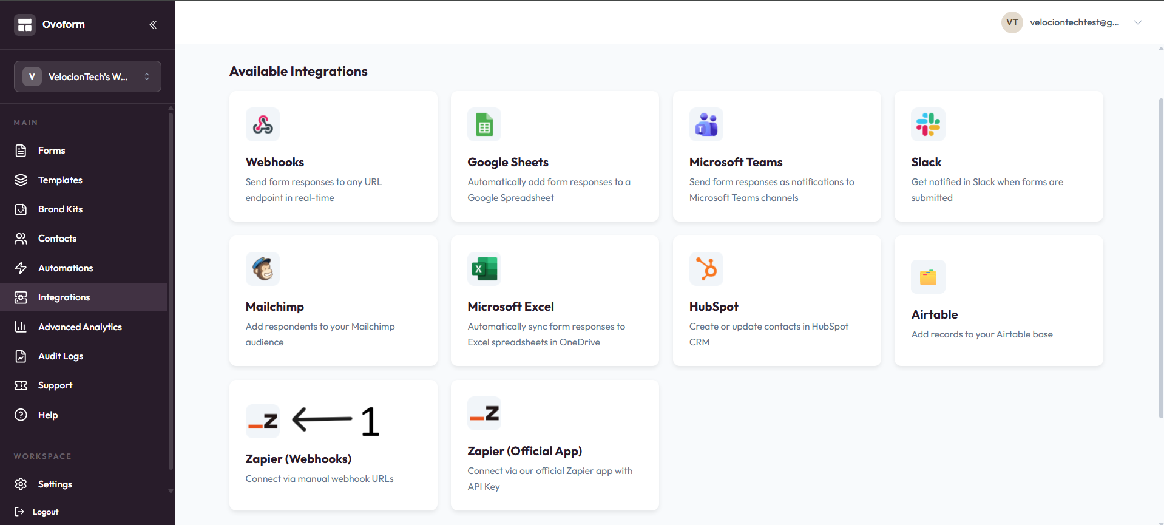This screenshot has height=525, width=1164.
Task: Select Google Sheets integration title
Action: point(508,162)
